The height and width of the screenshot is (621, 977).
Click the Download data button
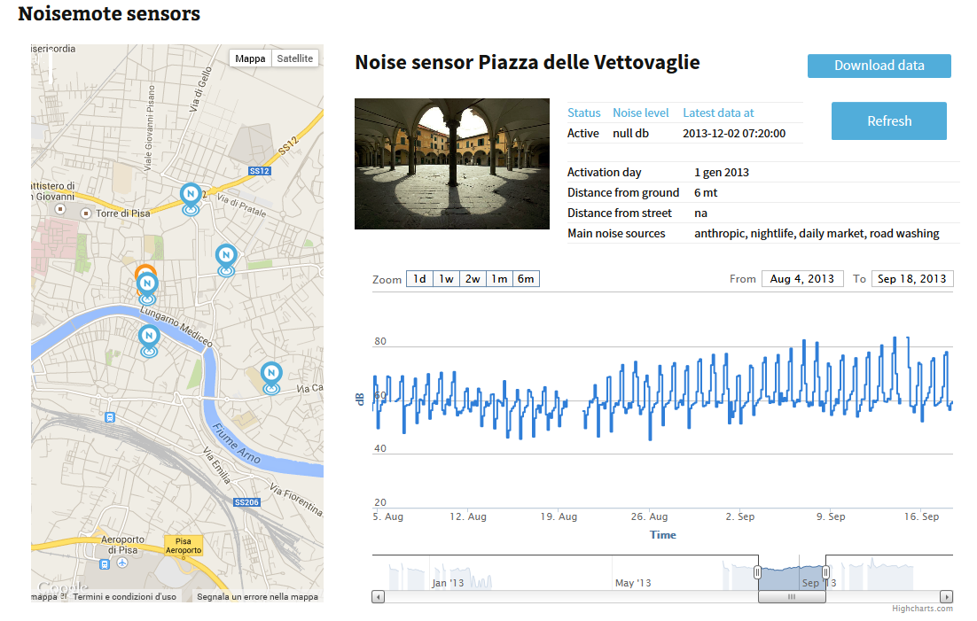[x=879, y=66]
